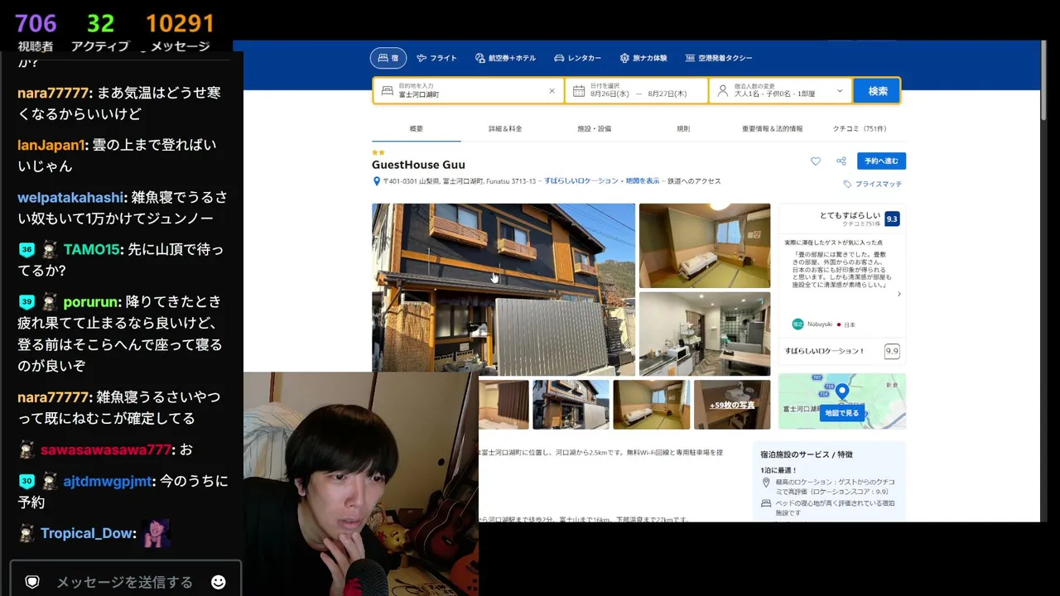Click the すばらしいロケーション - 地図を表示 link

(601, 180)
